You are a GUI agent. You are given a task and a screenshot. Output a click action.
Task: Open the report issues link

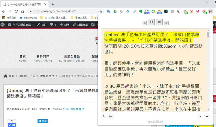[155, 121]
